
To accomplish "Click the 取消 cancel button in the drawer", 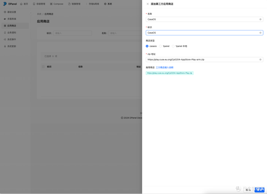I will tap(248, 190).
